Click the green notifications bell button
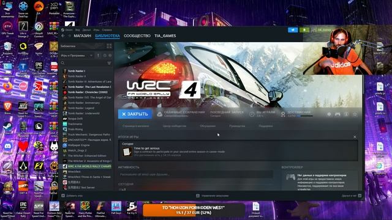 304,30
